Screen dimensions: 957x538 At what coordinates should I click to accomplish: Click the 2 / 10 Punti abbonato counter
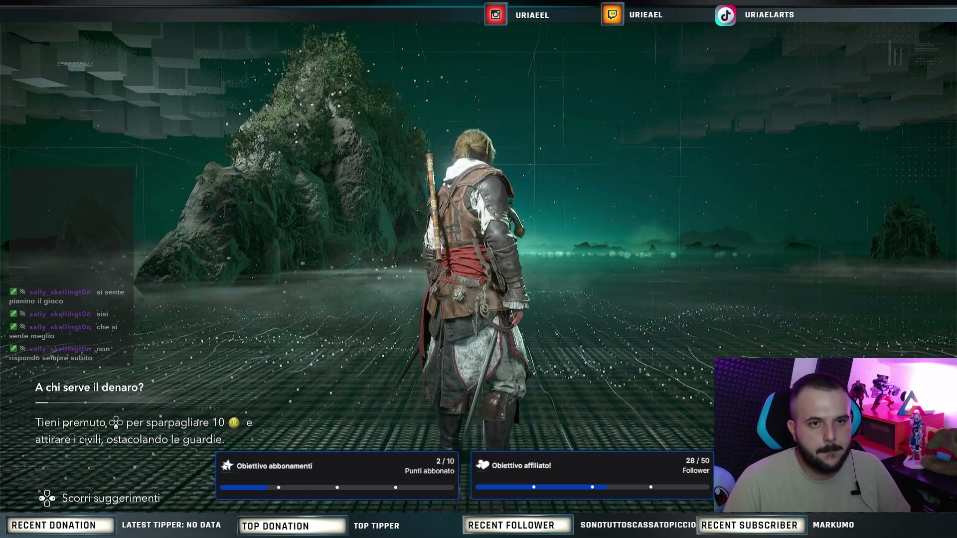430,466
